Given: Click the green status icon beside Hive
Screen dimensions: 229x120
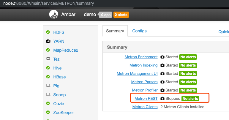Looking at the screenshot, I should click(48, 68).
